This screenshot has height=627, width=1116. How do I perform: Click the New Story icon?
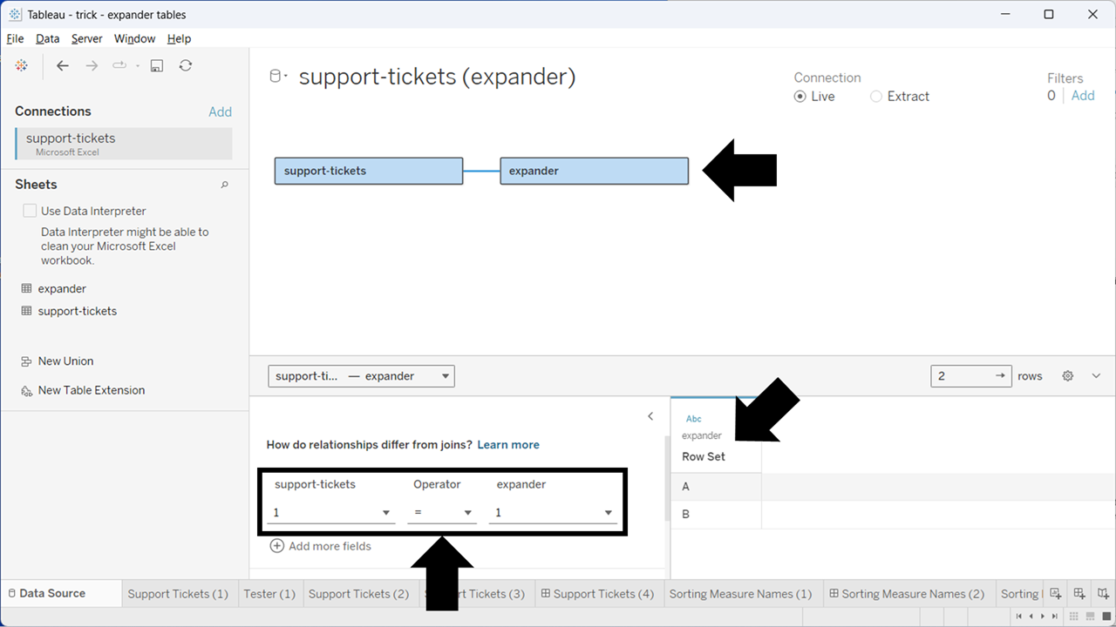1103,594
